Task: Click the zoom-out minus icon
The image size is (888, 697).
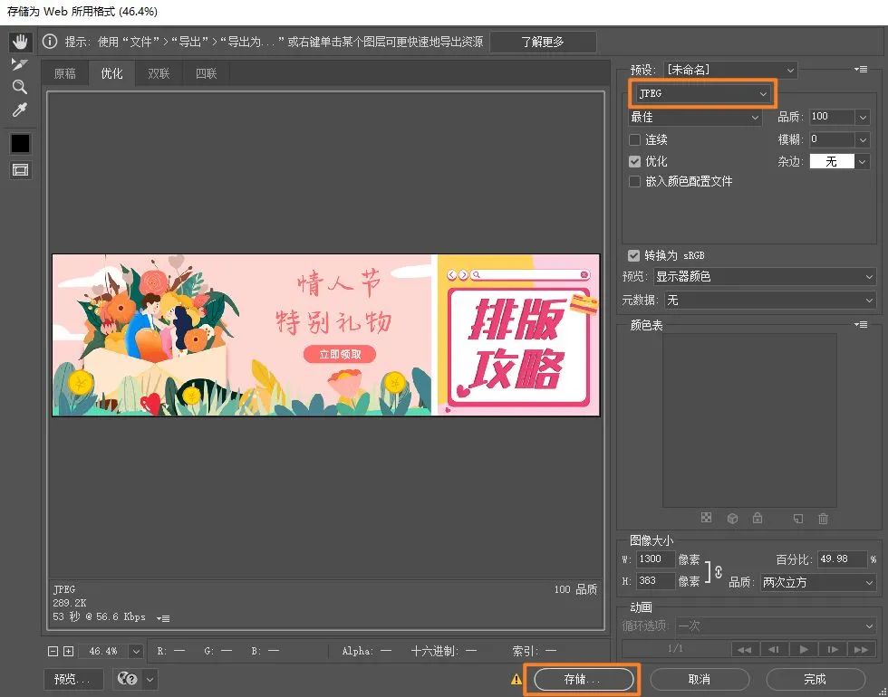Action: click(53, 651)
